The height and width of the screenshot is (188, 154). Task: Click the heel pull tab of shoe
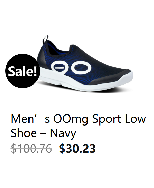45,39
